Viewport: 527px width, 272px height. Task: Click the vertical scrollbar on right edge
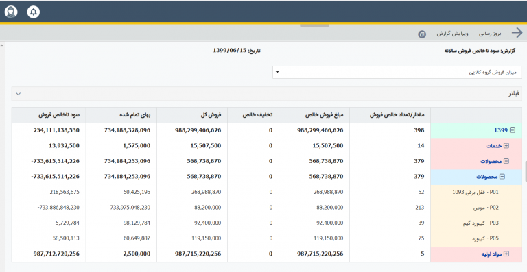(x=525, y=171)
